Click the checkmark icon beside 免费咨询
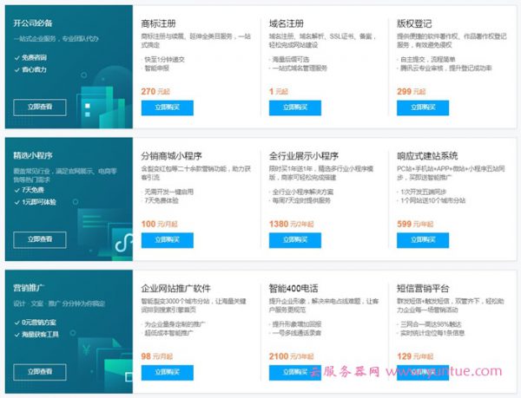521x398 pixels. [18, 58]
